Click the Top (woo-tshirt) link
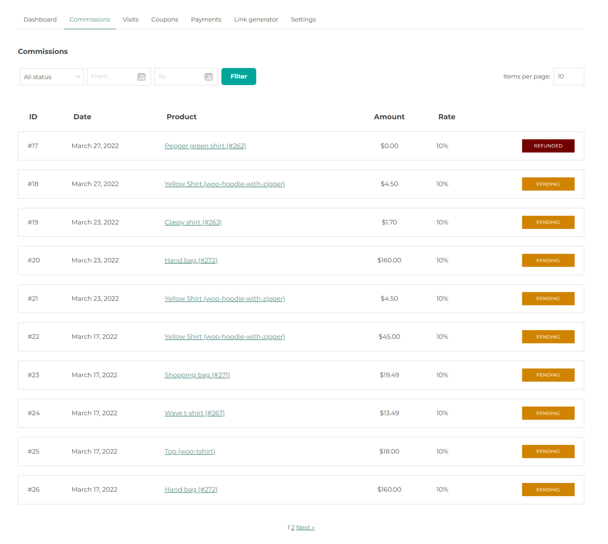This screenshot has width=608, height=544. (190, 451)
